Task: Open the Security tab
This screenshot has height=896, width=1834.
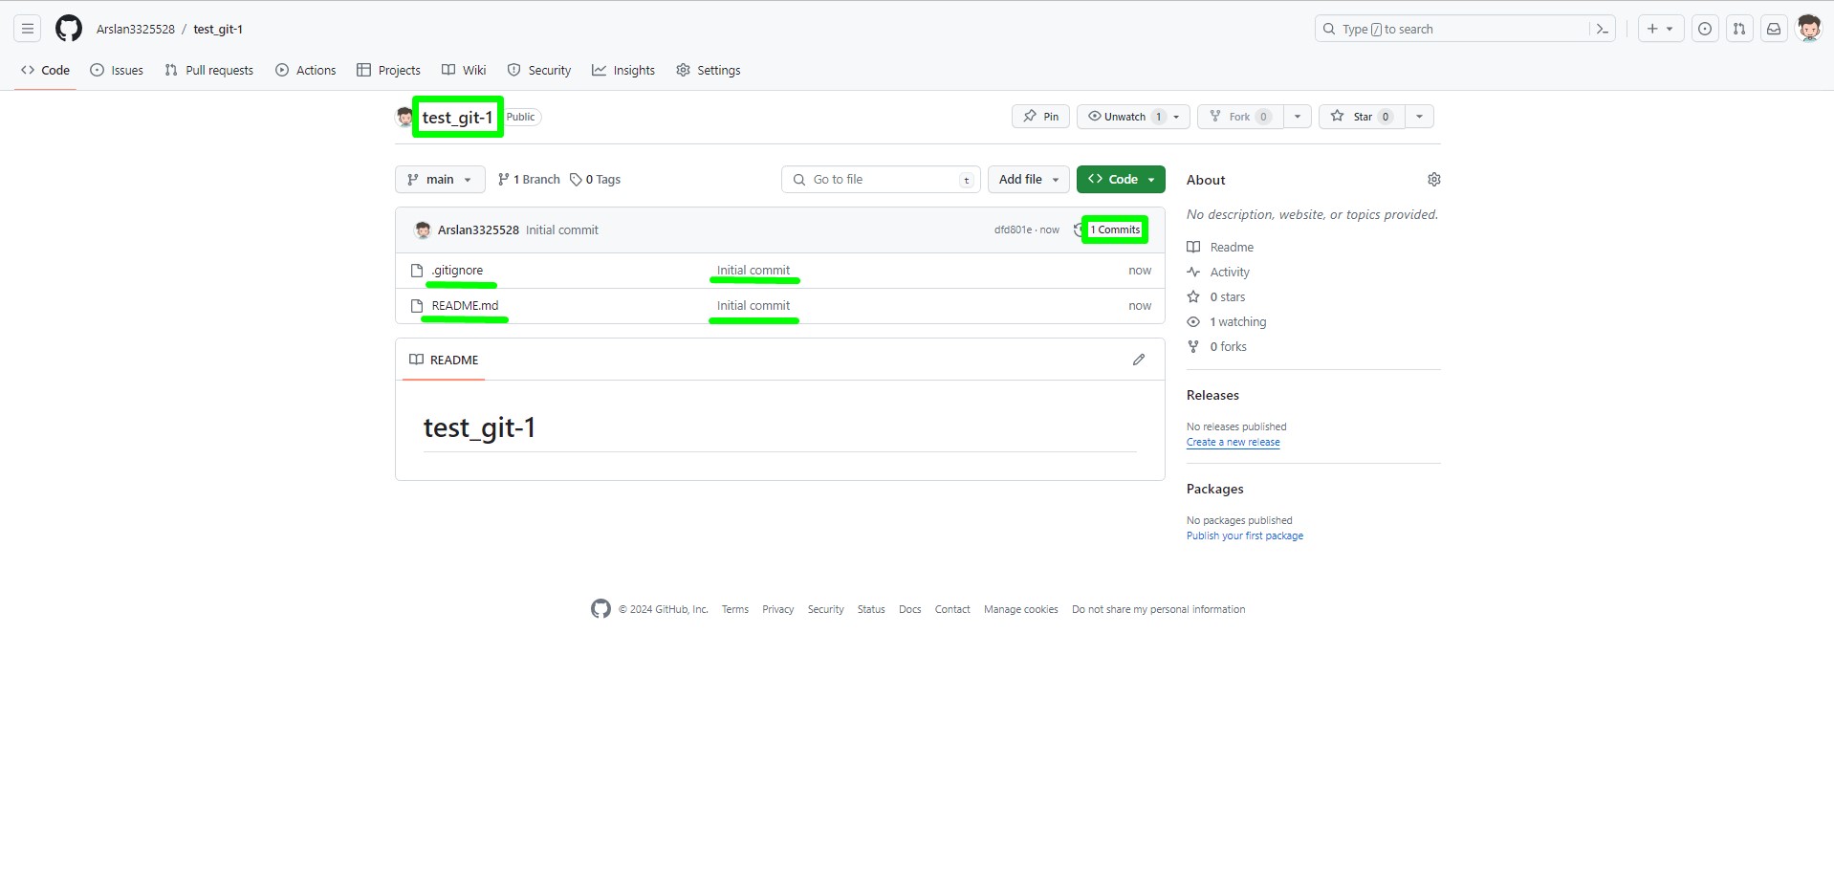Action: [x=539, y=70]
